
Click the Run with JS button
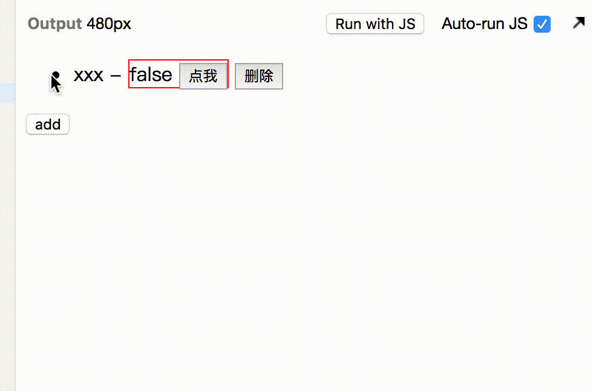(375, 24)
